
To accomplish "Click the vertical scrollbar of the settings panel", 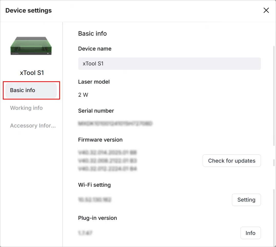I will tap(274, 96).
